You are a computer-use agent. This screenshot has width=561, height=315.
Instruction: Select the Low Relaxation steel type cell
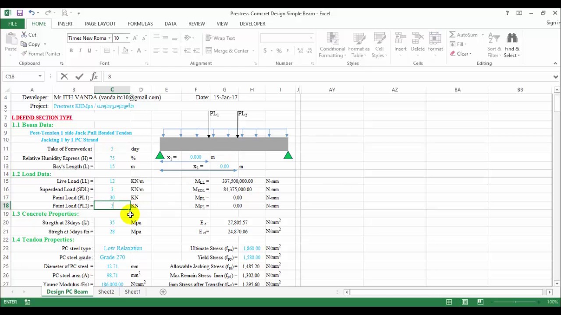(x=123, y=248)
